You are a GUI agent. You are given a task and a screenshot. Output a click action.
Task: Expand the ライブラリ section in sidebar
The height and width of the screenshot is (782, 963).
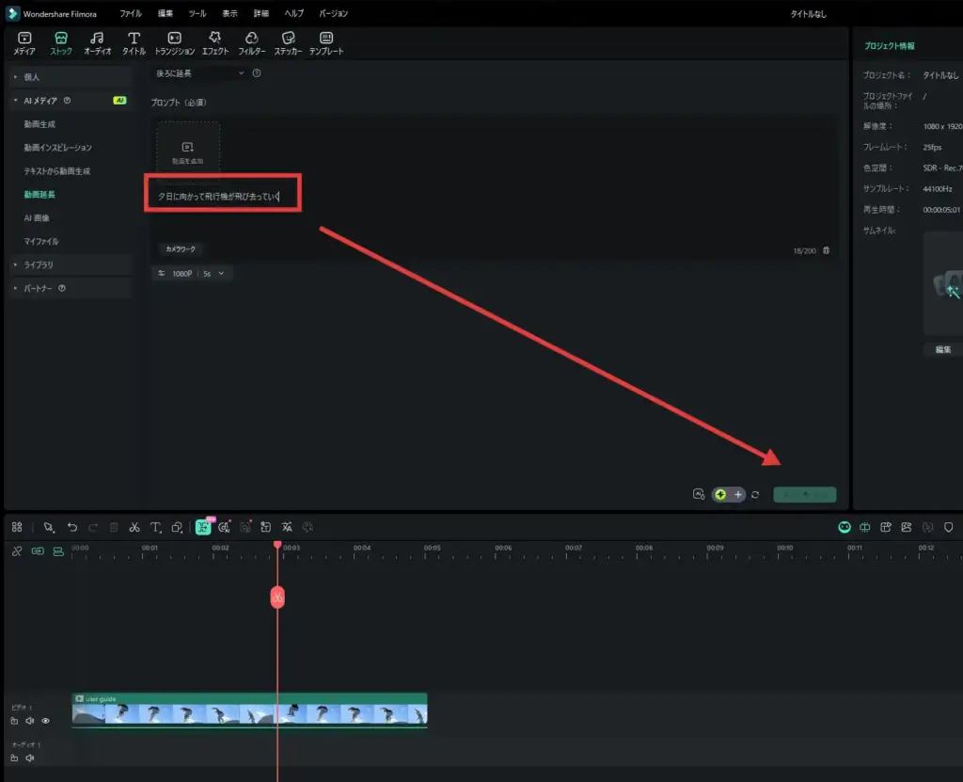39,265
